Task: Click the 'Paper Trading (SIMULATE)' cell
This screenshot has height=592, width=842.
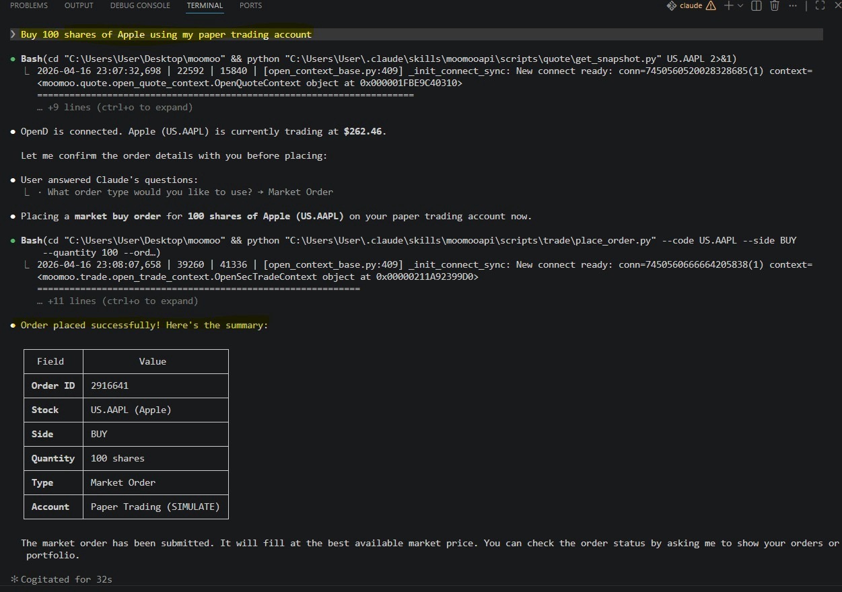Action: 155,507
